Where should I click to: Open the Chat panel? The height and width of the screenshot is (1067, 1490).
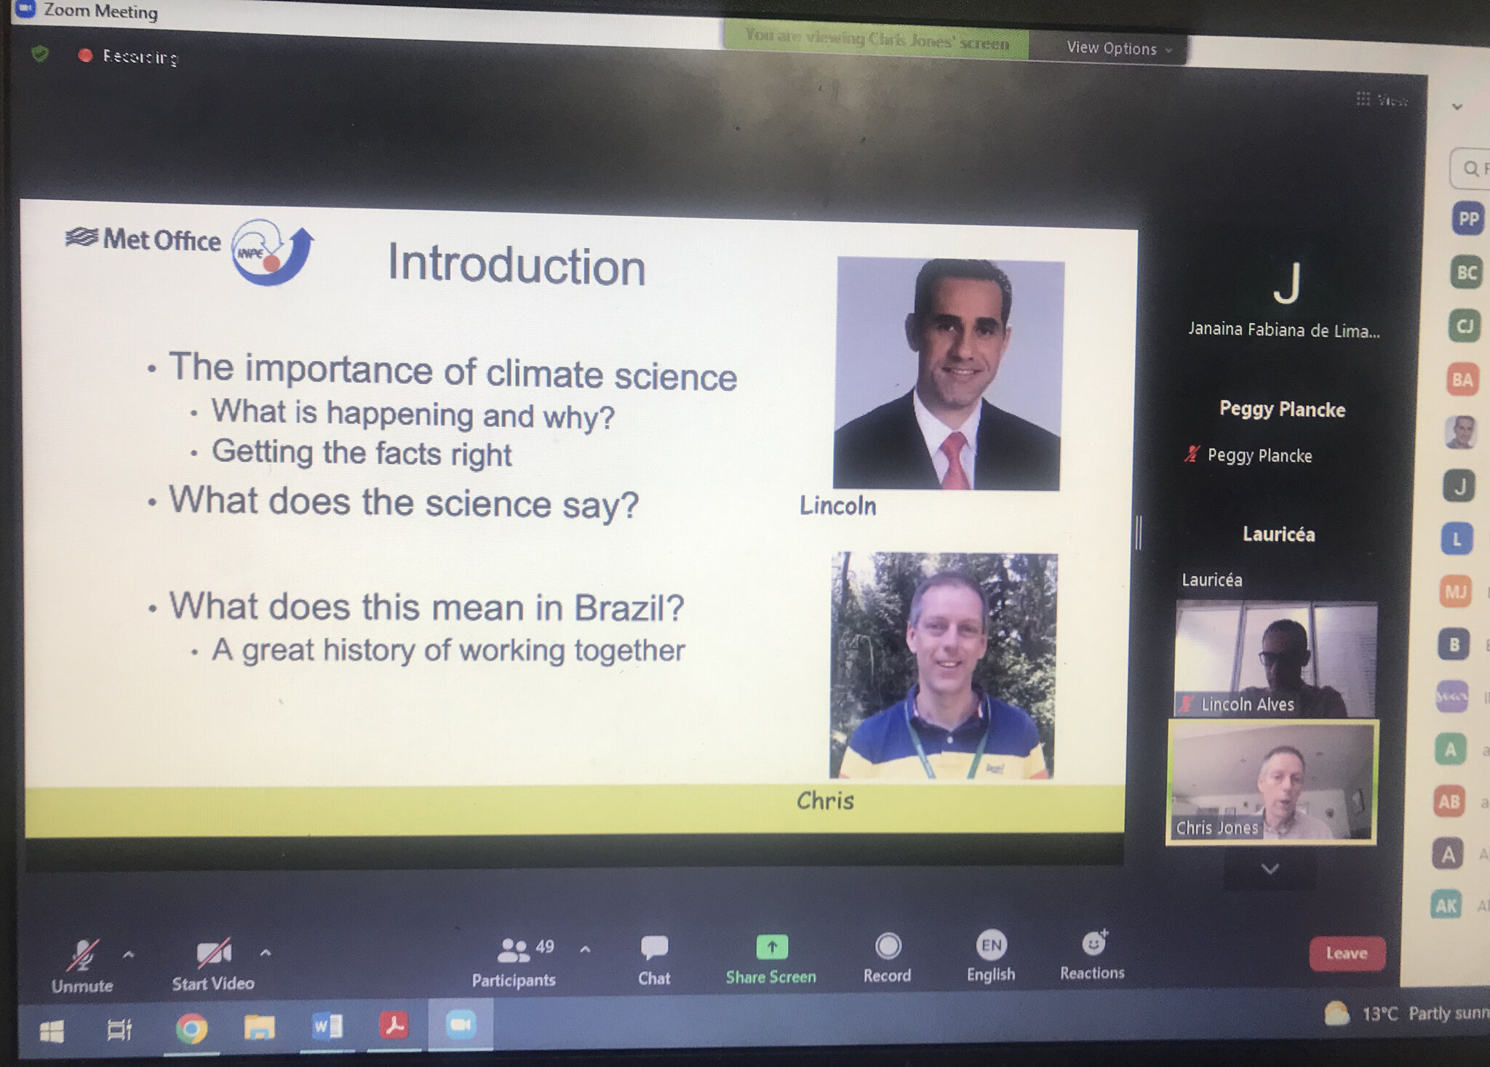point(654,960)
